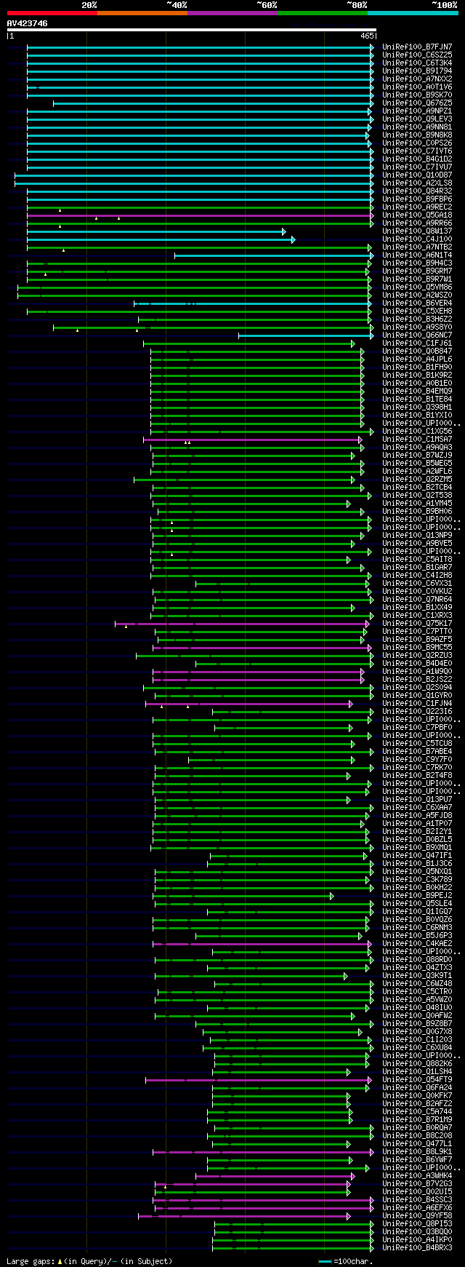Viewport: 465px width, 1267px height.
Task: Click the cyan alignment bar for UniRef100_B7FJN7
Action: tap(200, 47)
